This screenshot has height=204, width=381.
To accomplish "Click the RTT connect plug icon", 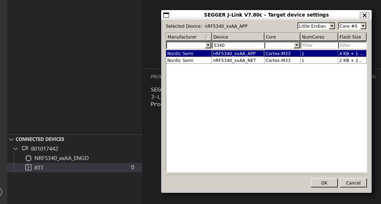I will tap(133, 167).
